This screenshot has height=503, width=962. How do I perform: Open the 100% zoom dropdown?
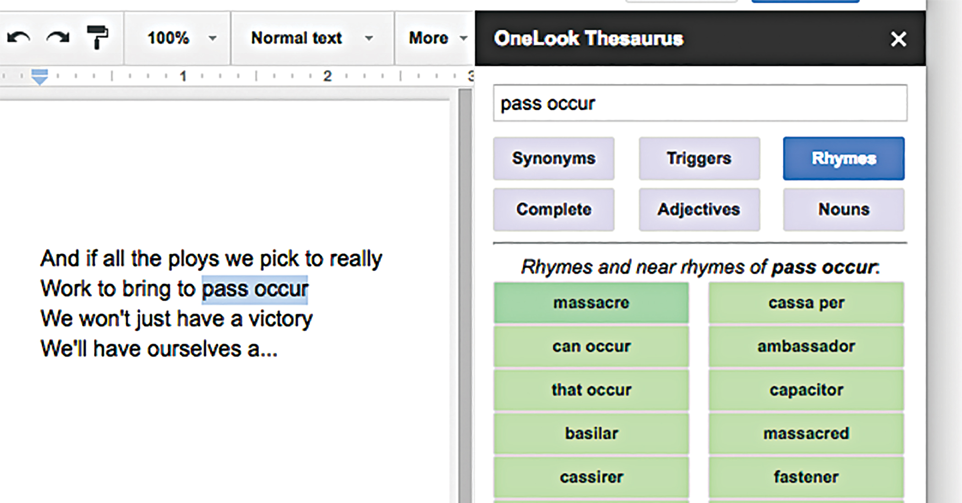click(x=180, y=38)
